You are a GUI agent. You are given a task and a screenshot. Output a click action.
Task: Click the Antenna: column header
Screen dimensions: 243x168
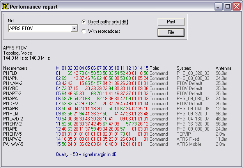pyautogui.click(x=224, y=68)
